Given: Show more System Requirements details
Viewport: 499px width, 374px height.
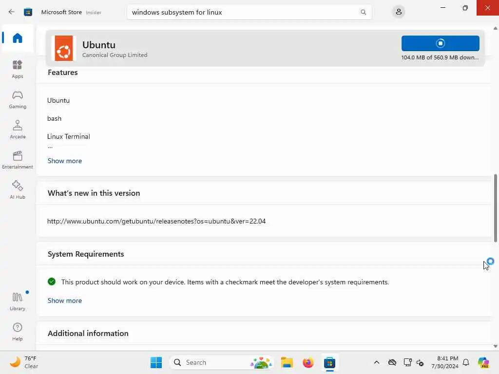Looking at the screenshot, I should [x=65, y=300].
